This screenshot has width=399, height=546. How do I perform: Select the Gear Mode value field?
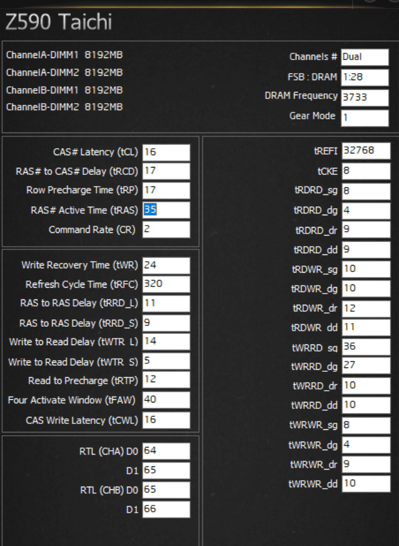tap(364, 117)
